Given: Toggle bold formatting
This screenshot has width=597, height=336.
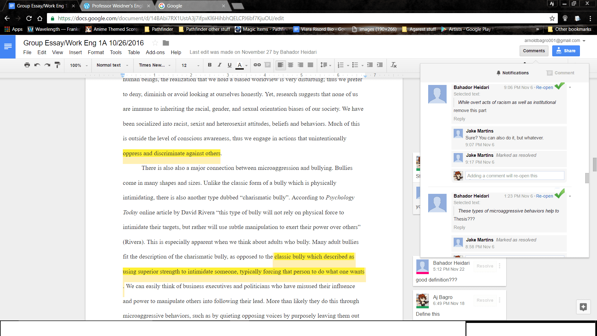Looking at the screenshot, I should [210, 65].
